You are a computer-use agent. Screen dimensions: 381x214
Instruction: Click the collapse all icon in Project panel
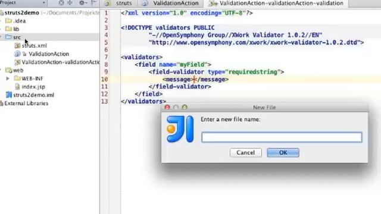70,2
